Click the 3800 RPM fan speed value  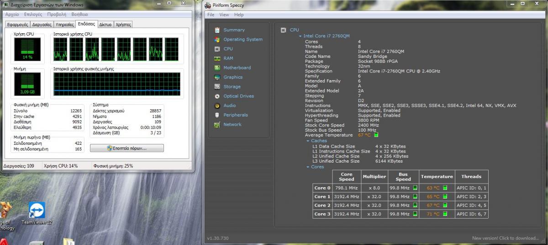[x=369, y=120]
